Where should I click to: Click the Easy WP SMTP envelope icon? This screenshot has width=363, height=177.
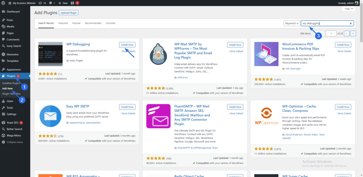pos(50,116)
